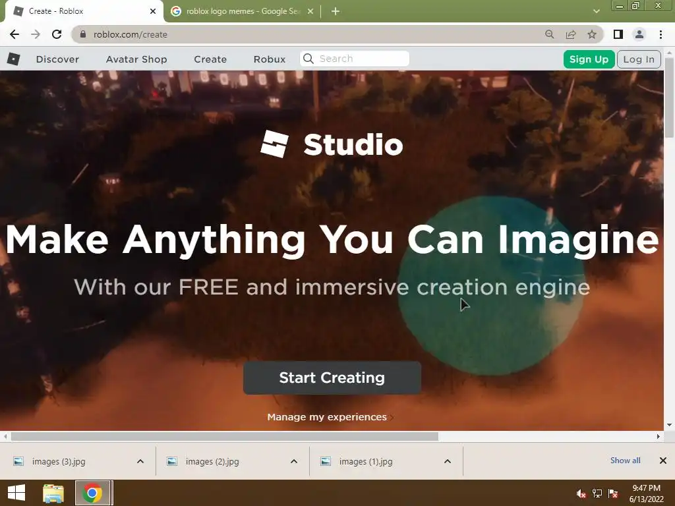Image resolution: width=675 pixels, height=506 pixels.
Task: Click the Roblox search magnifier icon
Action: pos(308,59)
